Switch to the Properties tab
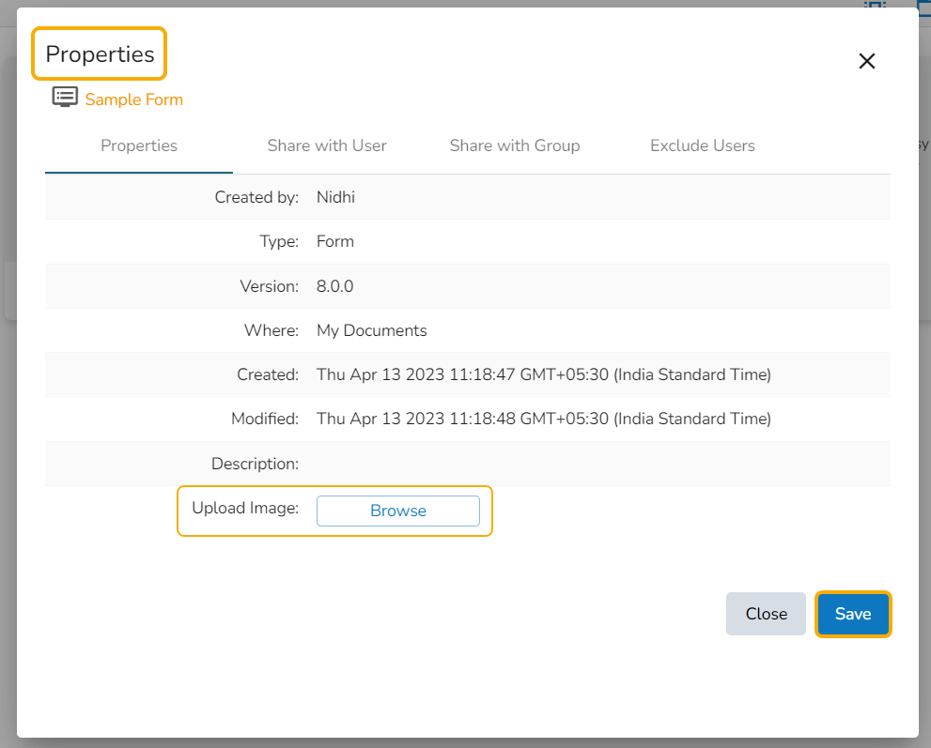The width and height of the screenshot is (931, 748). (x=139, y=145)
